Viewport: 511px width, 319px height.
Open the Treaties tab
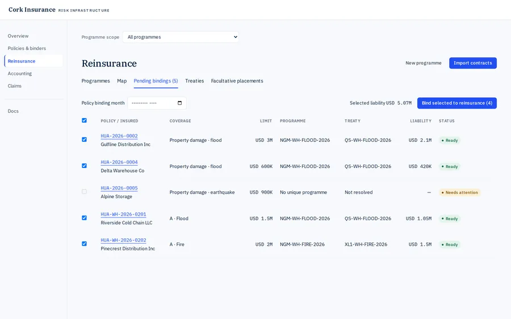point(195,81)
